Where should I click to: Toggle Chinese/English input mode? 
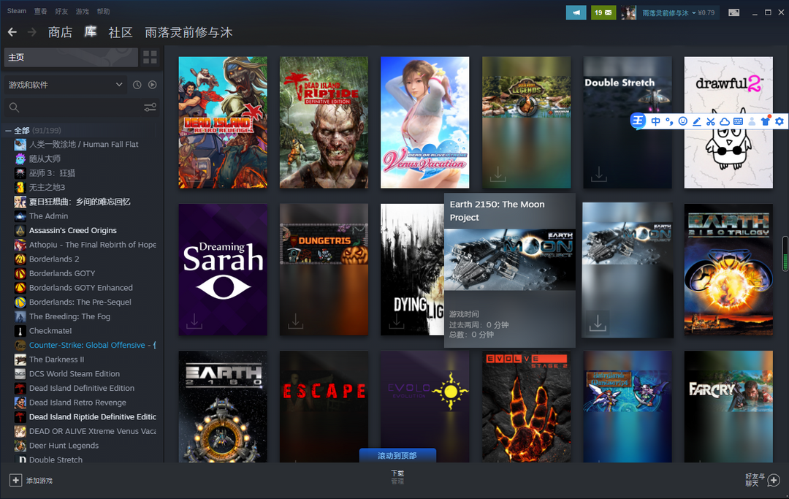pyautogui.click(x=655, y=121)
